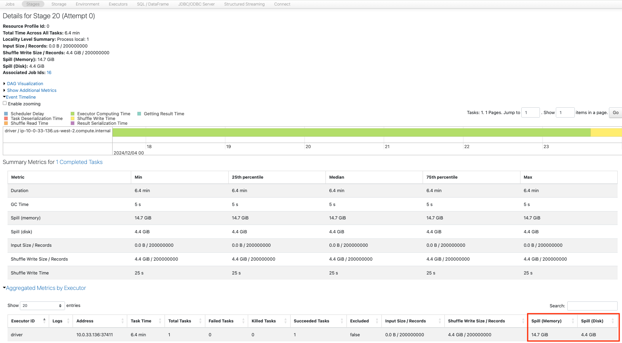
Task: Sort by Logs column arrows
Action: tap(68, 321)
